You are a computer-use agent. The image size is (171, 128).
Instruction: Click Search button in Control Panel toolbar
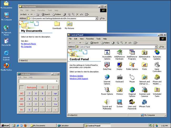pyautogui.click(x=94, y=43)
